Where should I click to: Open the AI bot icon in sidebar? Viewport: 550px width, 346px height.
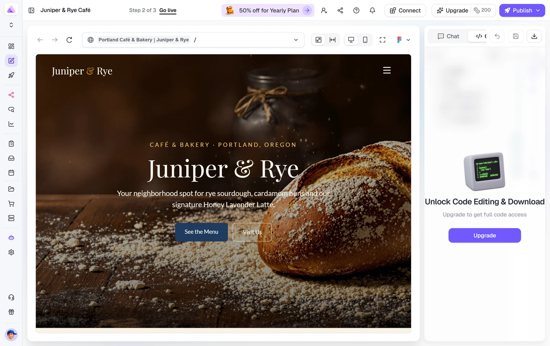point(11,238)
